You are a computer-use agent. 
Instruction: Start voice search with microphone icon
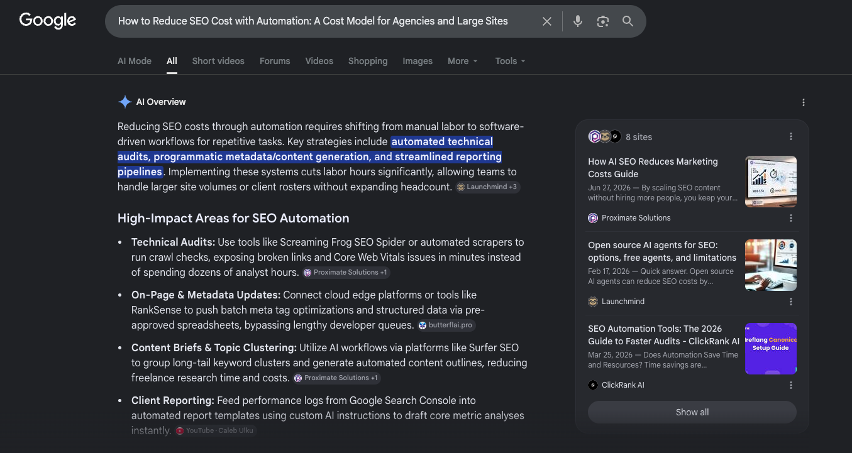578,21
